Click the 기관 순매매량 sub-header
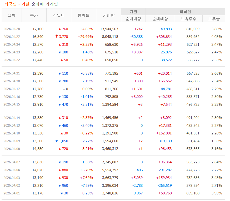Image resolution: width=230 pixels, height=201 pixels. tap(133, 19)
